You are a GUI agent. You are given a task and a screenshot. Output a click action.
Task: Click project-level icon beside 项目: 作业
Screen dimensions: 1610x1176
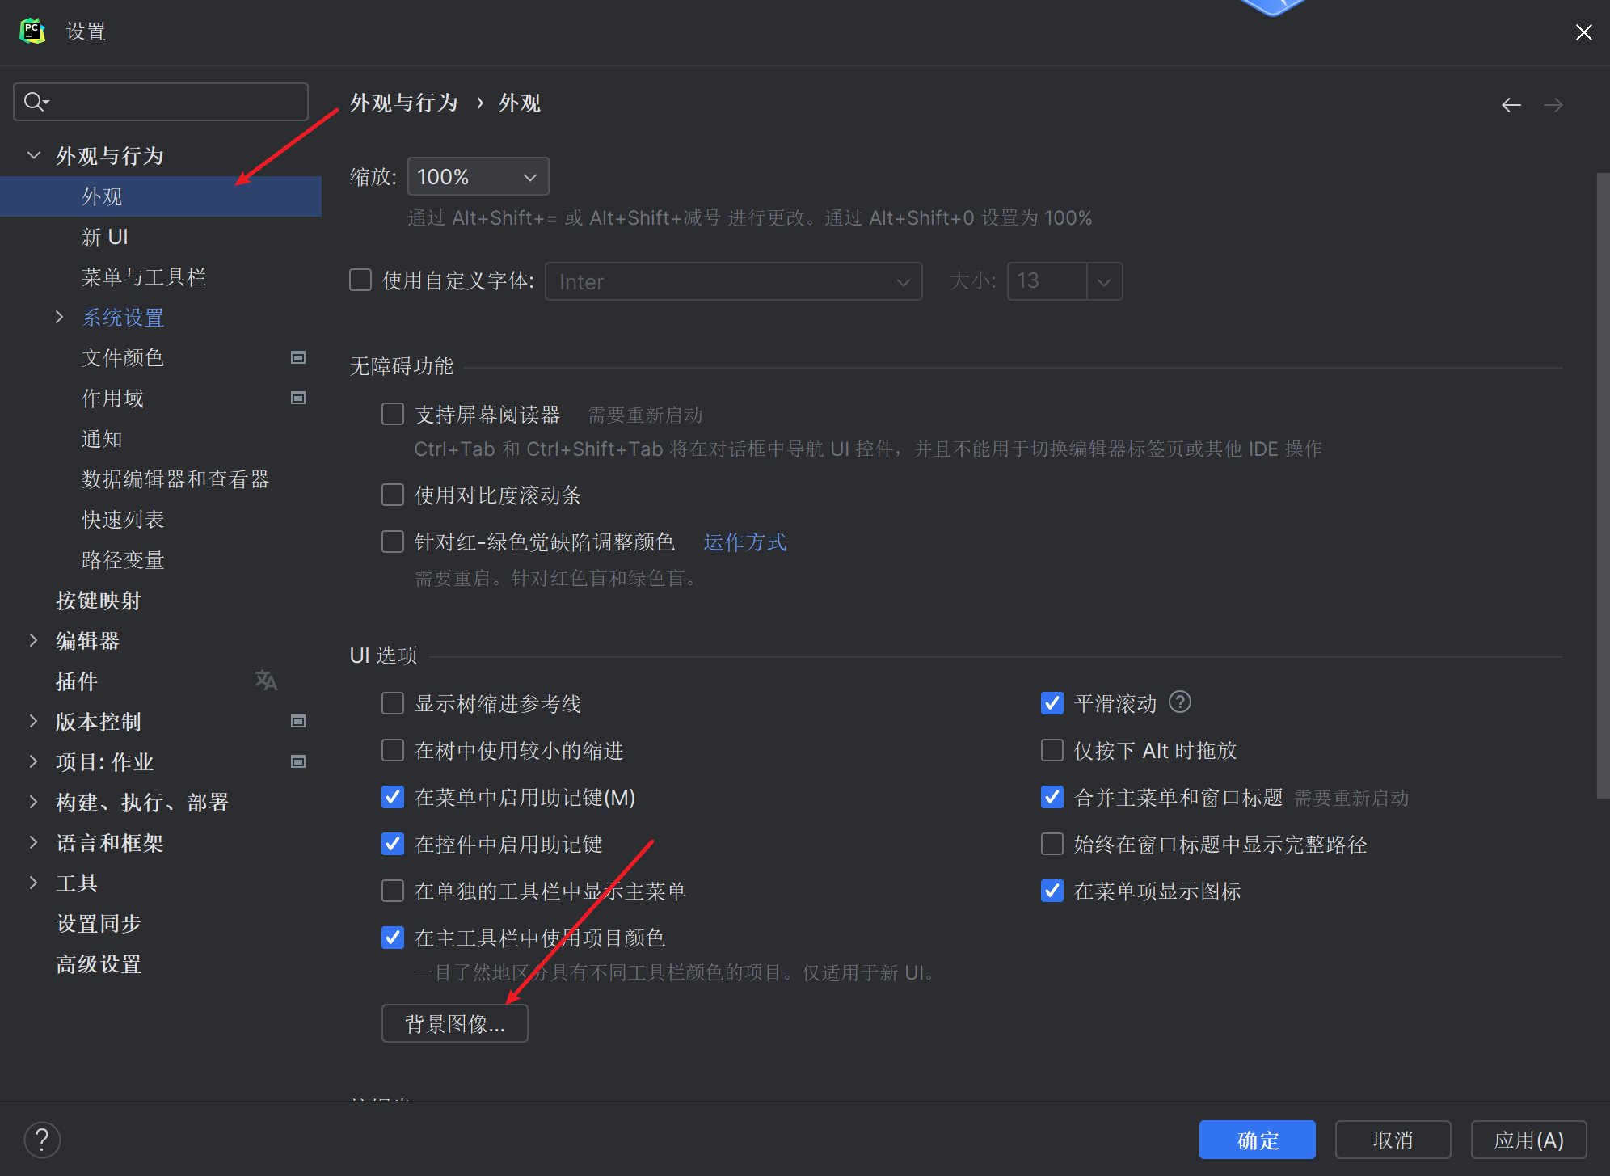(x=298, y=761)
